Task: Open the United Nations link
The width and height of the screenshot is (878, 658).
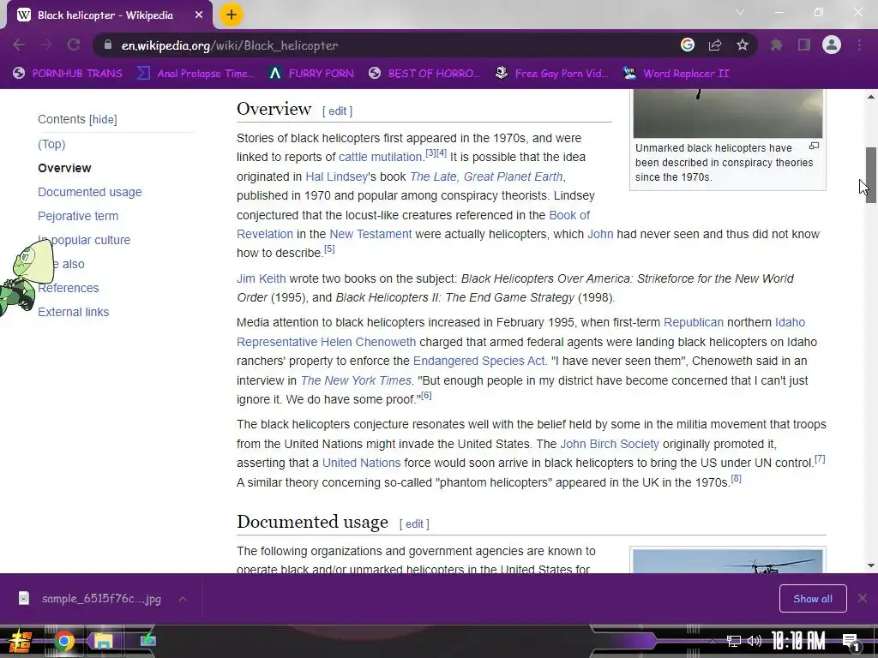Action: (x=361, y=463)
